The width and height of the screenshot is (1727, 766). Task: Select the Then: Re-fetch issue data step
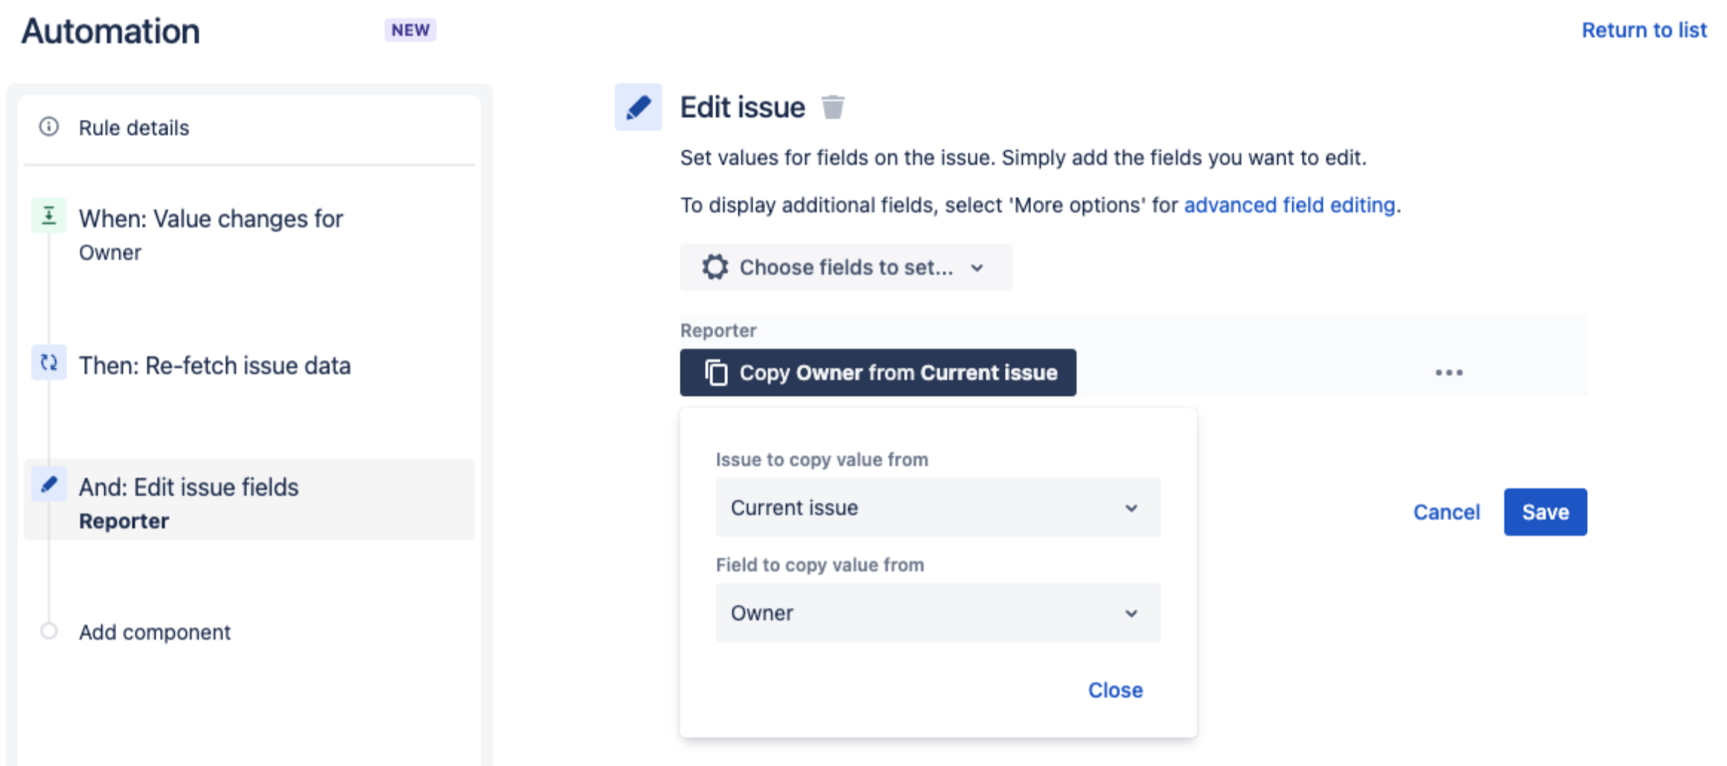pyautogui.click(x=214, y=366)
